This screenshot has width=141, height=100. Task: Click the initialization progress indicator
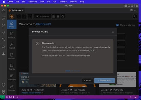pos(73,71)
